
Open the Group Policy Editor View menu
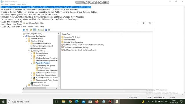pyautogui.click(x=37, y=27)
